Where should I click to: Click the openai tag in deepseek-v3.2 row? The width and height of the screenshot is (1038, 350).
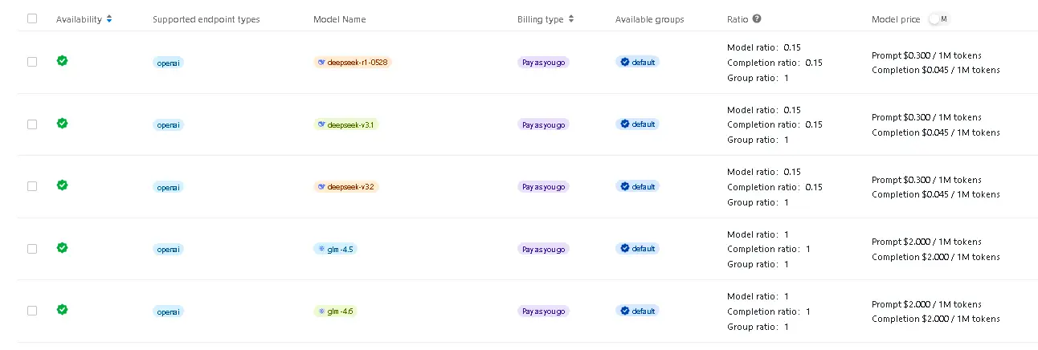pos(169,186)
